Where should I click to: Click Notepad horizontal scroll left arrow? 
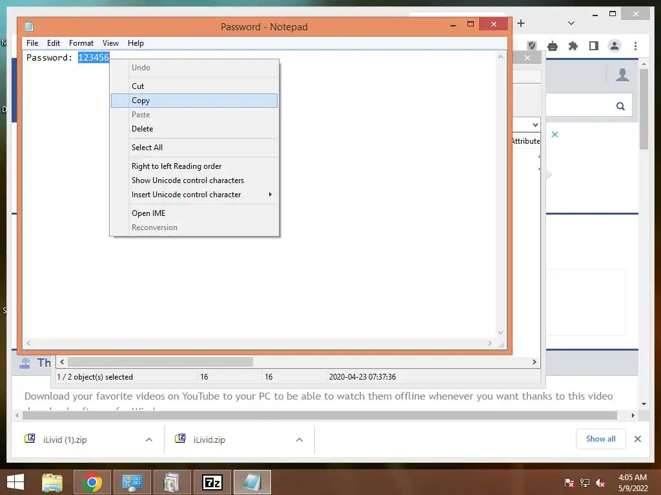click(x=28, y=343)
